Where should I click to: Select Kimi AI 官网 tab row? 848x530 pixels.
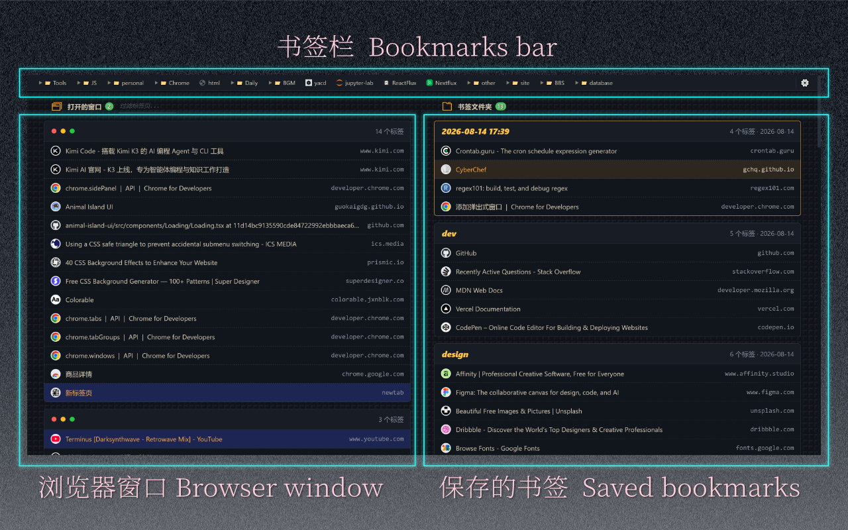pyautogui.click(x=227, y=170)
